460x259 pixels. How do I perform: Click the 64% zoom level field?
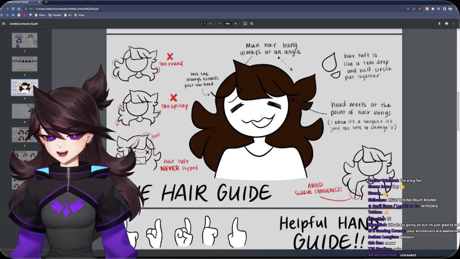coord(227,24)
